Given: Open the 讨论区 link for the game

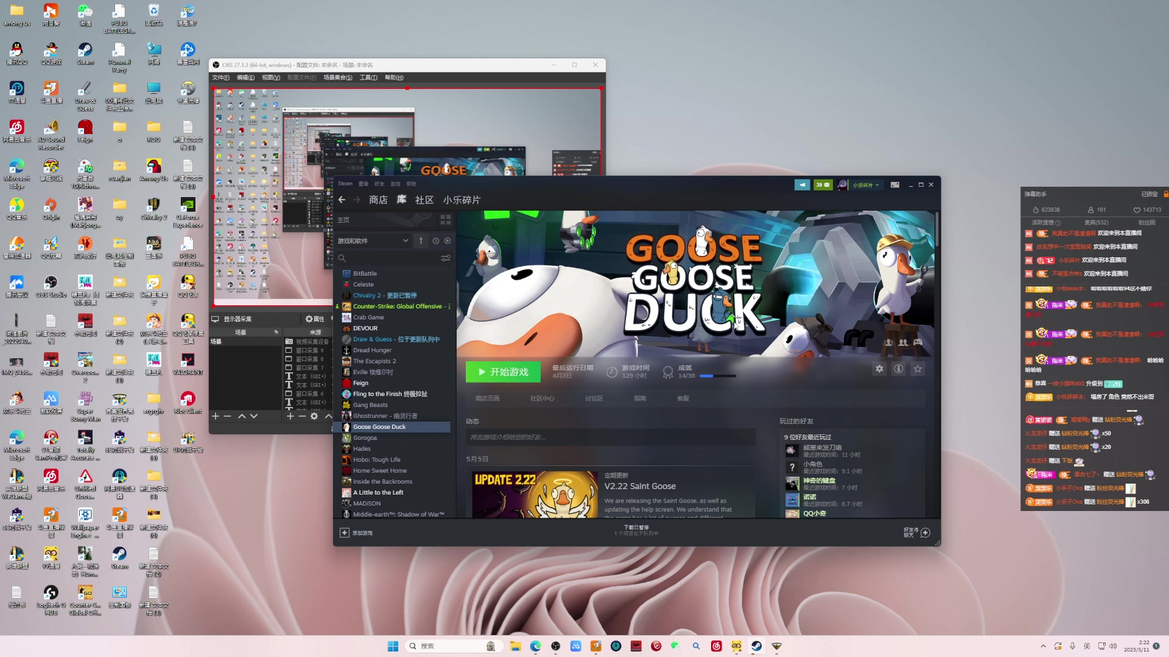Looking at the screenshot, I should tap(594, 398).
